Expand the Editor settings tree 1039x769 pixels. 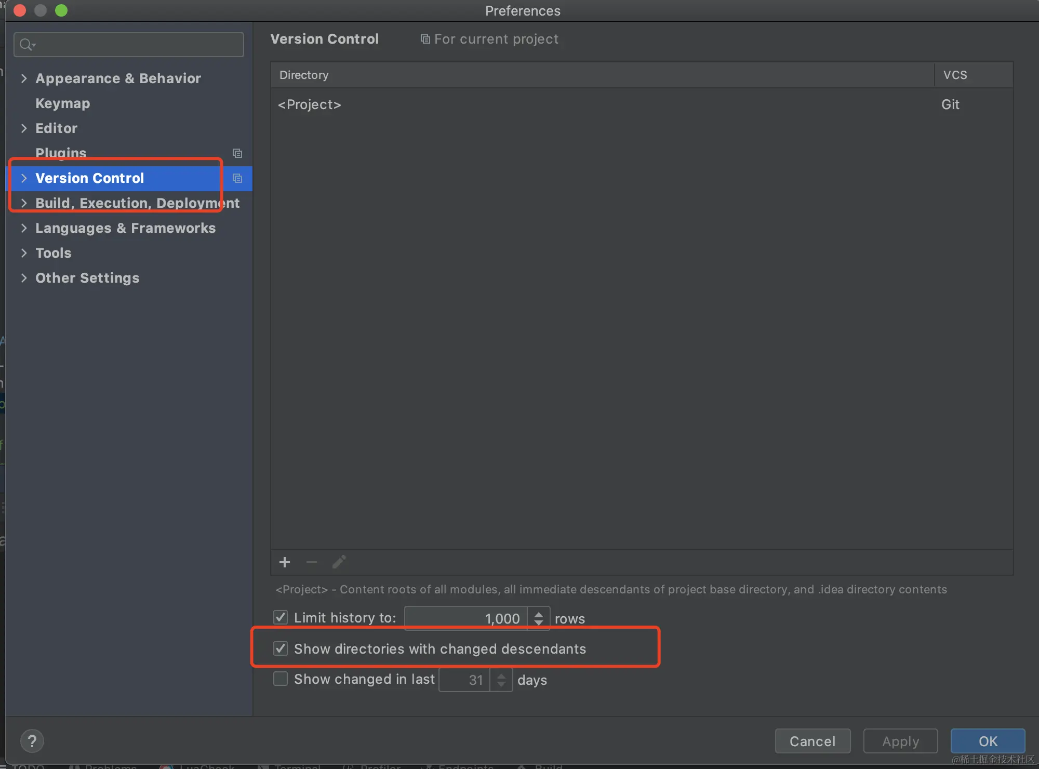pyautogui.click(x=24, y=128)
